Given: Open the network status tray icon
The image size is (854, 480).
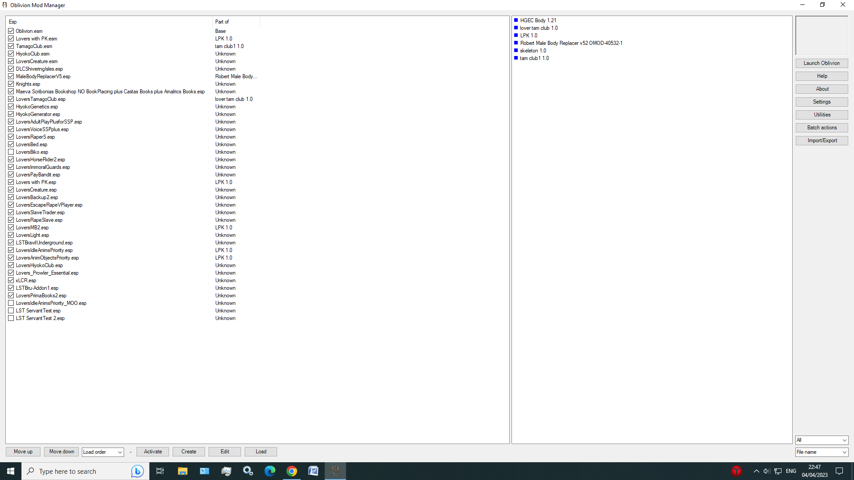Looking at the screenshot, I should click(778, 471).
